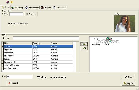Select the 'My time' film row

38,46
